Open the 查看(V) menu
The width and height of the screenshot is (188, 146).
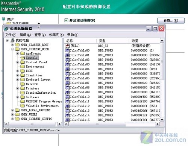coord(40,35)
